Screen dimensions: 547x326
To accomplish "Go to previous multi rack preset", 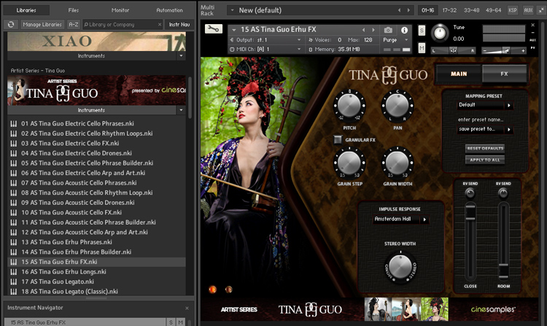I will pyautogui.click(x=400, y=10).
